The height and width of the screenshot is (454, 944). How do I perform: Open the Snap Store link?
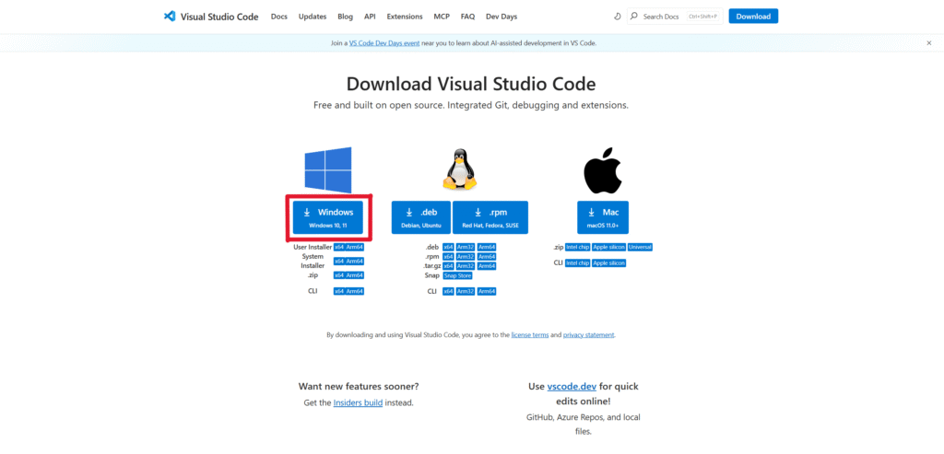(457, 275)
